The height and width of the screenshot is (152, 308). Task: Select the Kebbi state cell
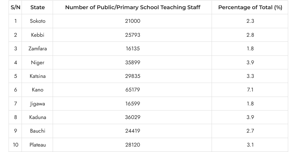point(38,35)
